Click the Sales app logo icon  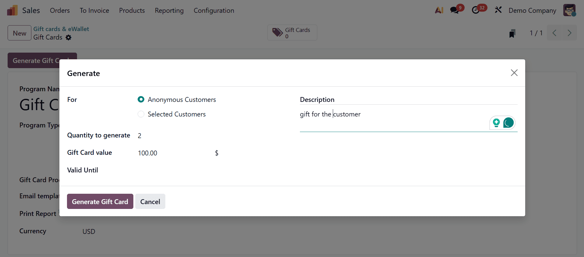12,11
